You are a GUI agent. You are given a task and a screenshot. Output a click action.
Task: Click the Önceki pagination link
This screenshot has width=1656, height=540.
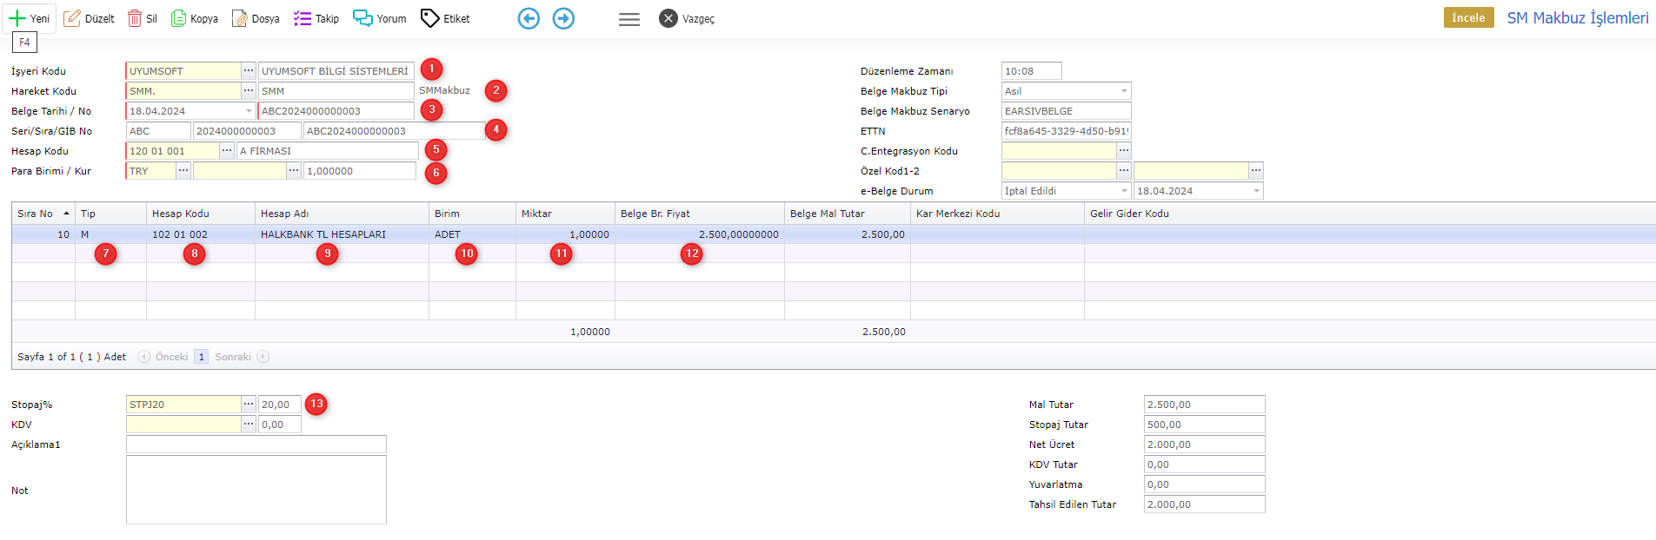pyautogui.click(x=171, y=357)
